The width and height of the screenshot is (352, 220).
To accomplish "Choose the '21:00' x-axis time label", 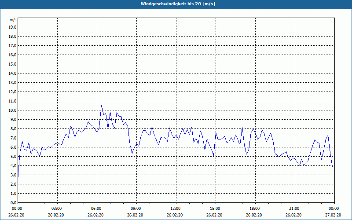I will [x=294, y=209].
